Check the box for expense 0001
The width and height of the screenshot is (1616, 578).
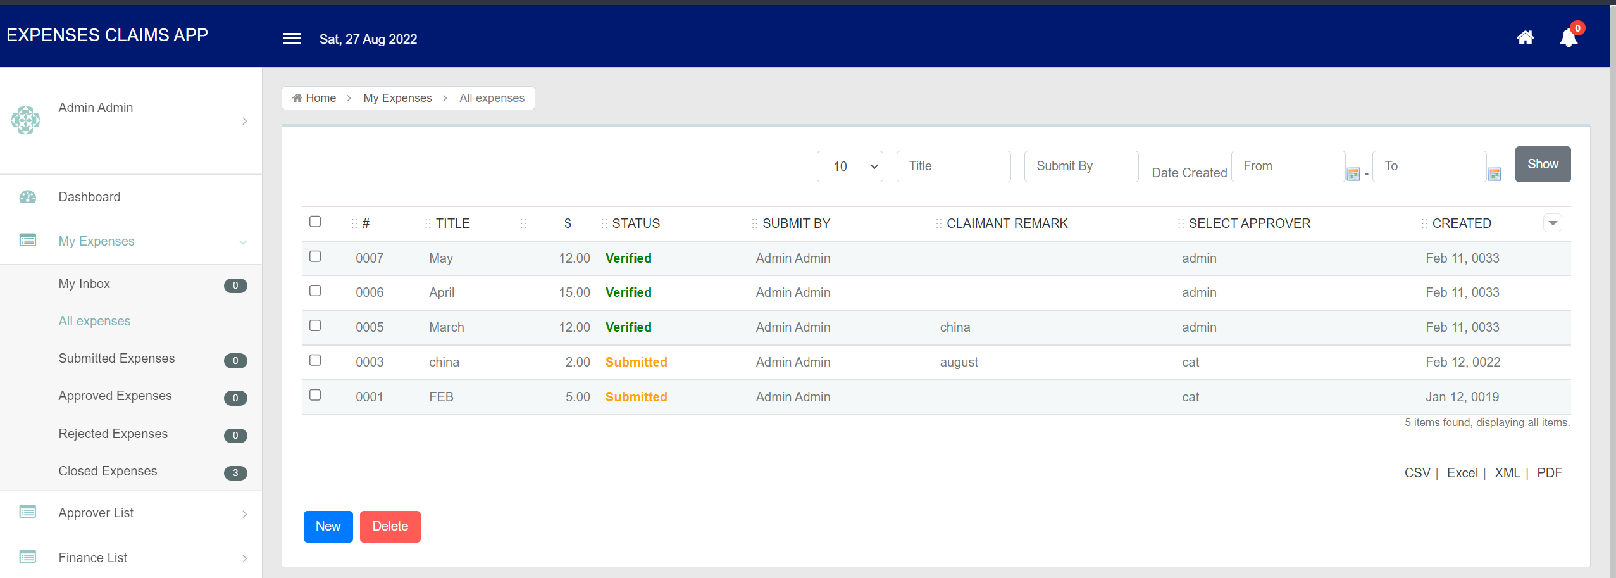[x=315, y=395]
